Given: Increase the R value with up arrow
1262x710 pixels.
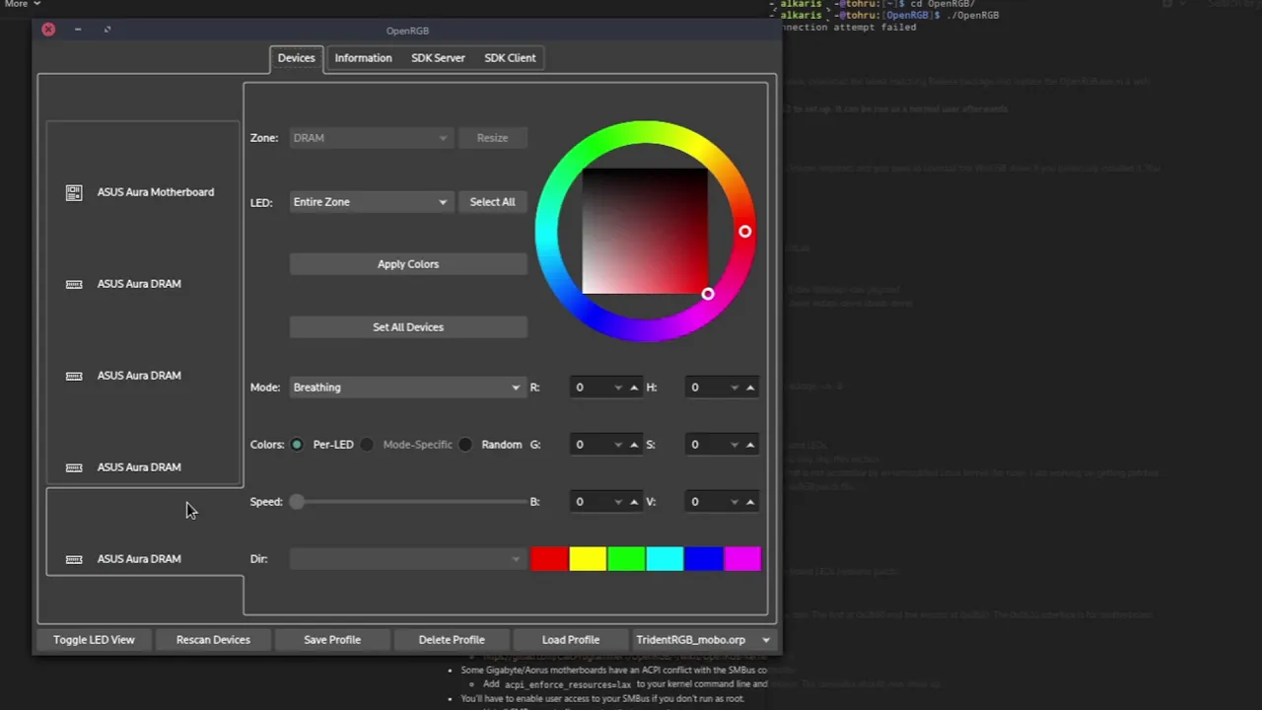Looking at the screenshot, I should [634, 388].
